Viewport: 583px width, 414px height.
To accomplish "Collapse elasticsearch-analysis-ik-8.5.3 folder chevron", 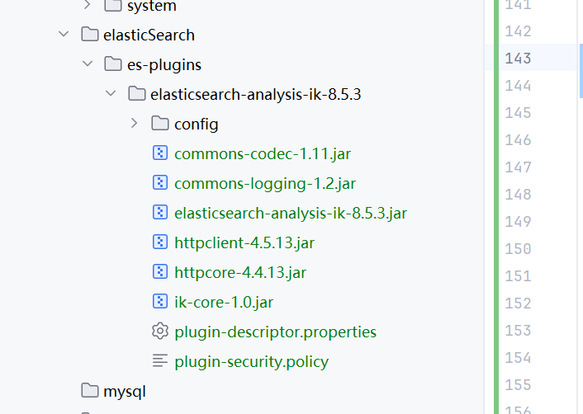I will [111, 93].
